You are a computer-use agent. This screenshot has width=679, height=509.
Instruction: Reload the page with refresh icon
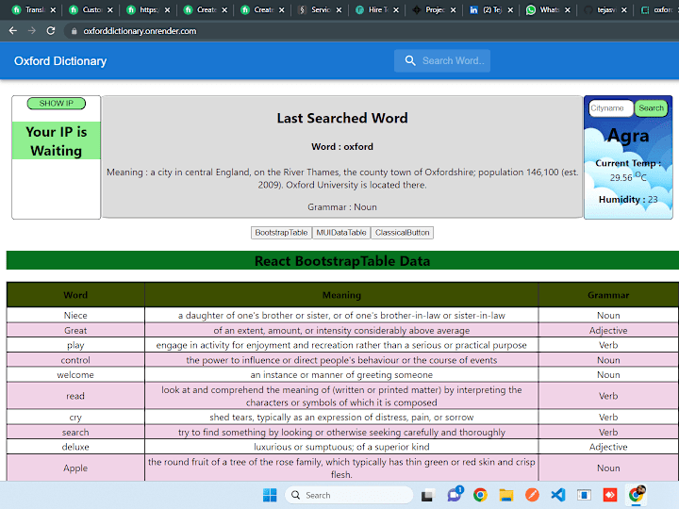[x=51, y=31]
